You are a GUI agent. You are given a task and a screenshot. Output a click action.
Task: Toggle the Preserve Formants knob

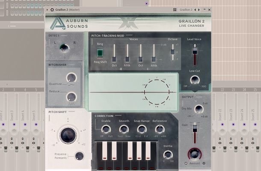coord(79,156)
